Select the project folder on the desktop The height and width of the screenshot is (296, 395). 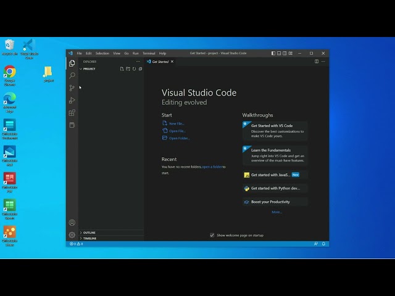(48, 74)
